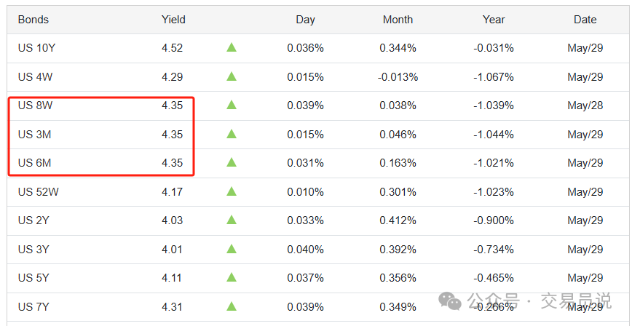Click the green up arrow for US 5Y
The height and width of the screenshot is (326, 632).
pos(232,278)
